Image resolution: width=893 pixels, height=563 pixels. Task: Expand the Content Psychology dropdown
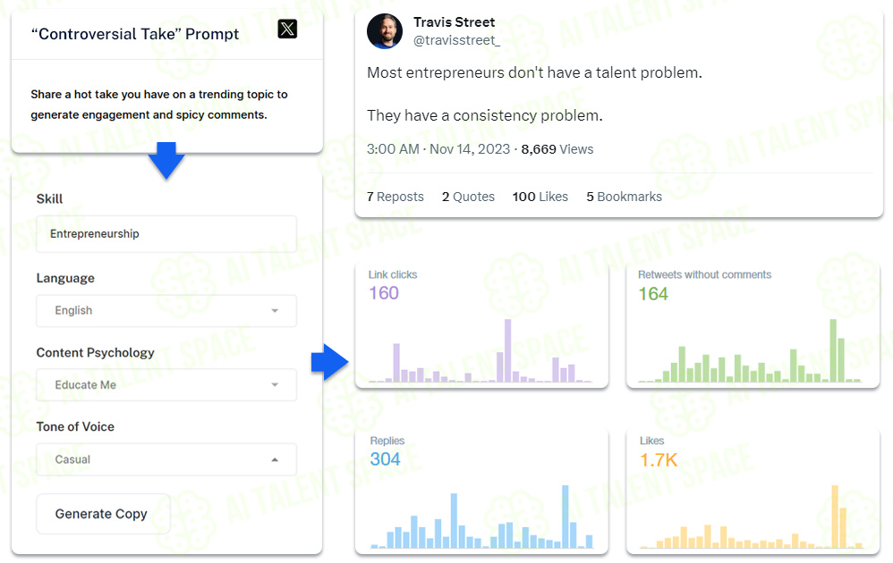click(166, 385)
